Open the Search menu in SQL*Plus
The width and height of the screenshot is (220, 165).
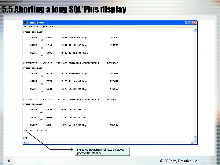pos(37,27)
